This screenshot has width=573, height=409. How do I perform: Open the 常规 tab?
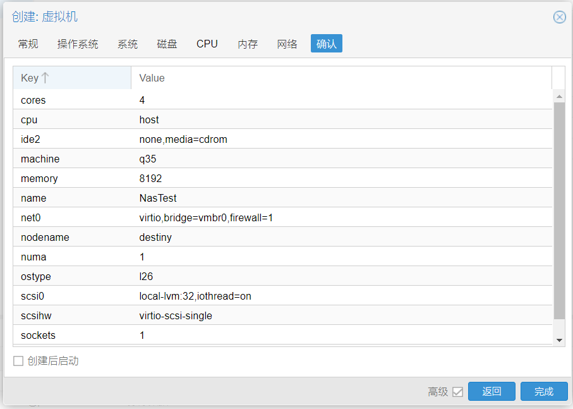(x=28, y=44)
